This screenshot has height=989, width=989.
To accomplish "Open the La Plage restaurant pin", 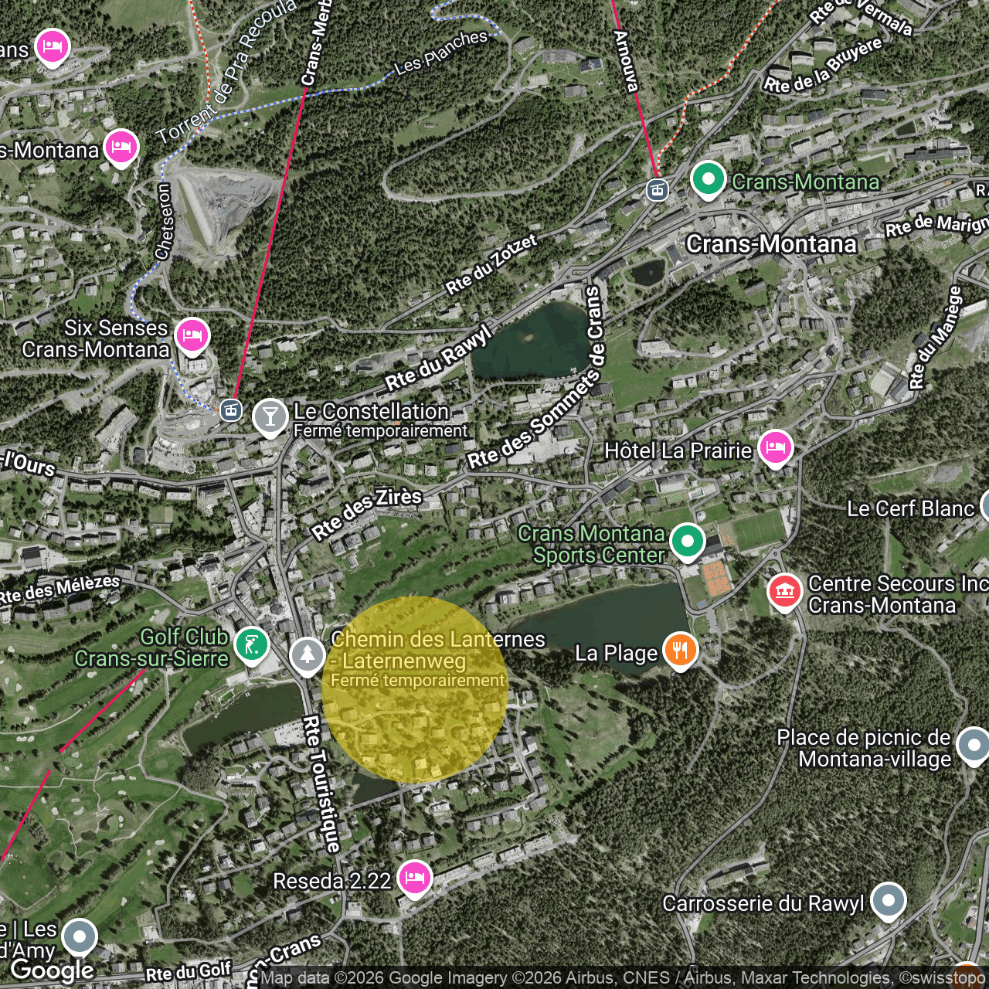I will pos(680,651).
